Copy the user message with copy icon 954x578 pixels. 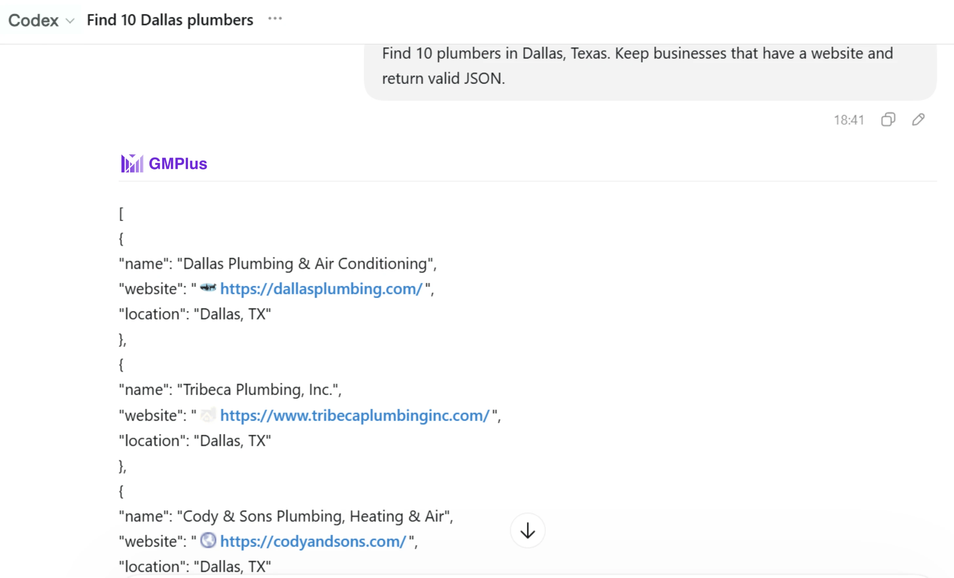[888, 120]
